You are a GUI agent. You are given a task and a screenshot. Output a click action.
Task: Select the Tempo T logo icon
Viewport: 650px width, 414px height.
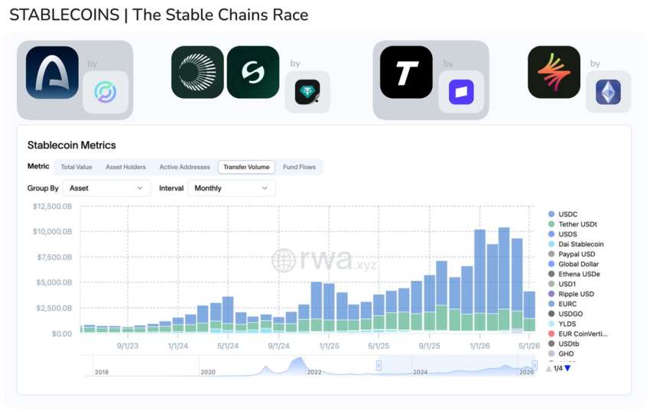point(406,72)
